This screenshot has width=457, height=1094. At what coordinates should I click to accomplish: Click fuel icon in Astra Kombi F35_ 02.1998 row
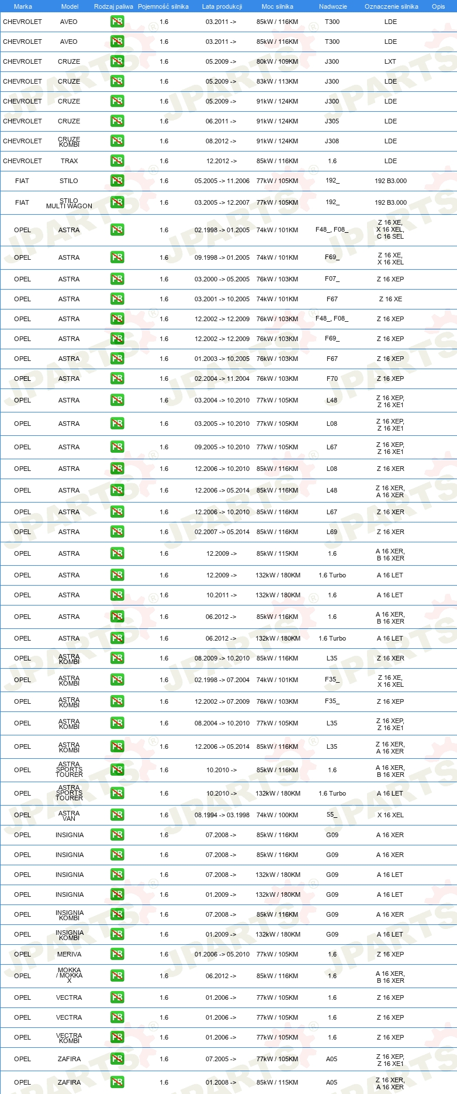point(117,680)
